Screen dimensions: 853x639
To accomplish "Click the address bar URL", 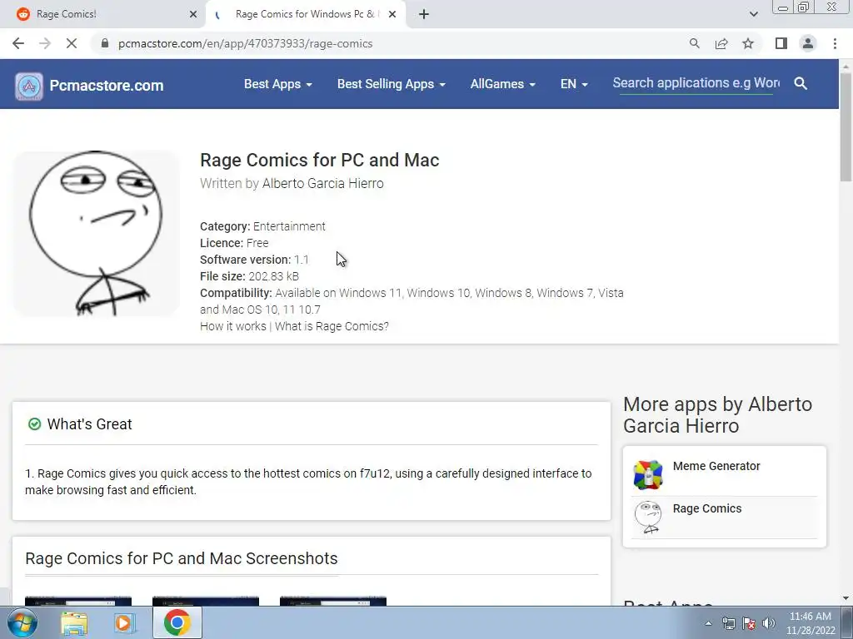I will [x=246, y=43].
